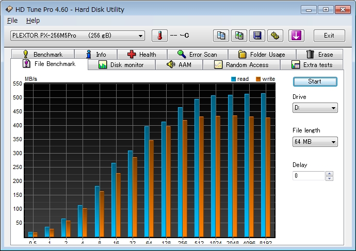Click the copy screenshot to clipboard icon

pyautogui.click(x=239, y=36)
